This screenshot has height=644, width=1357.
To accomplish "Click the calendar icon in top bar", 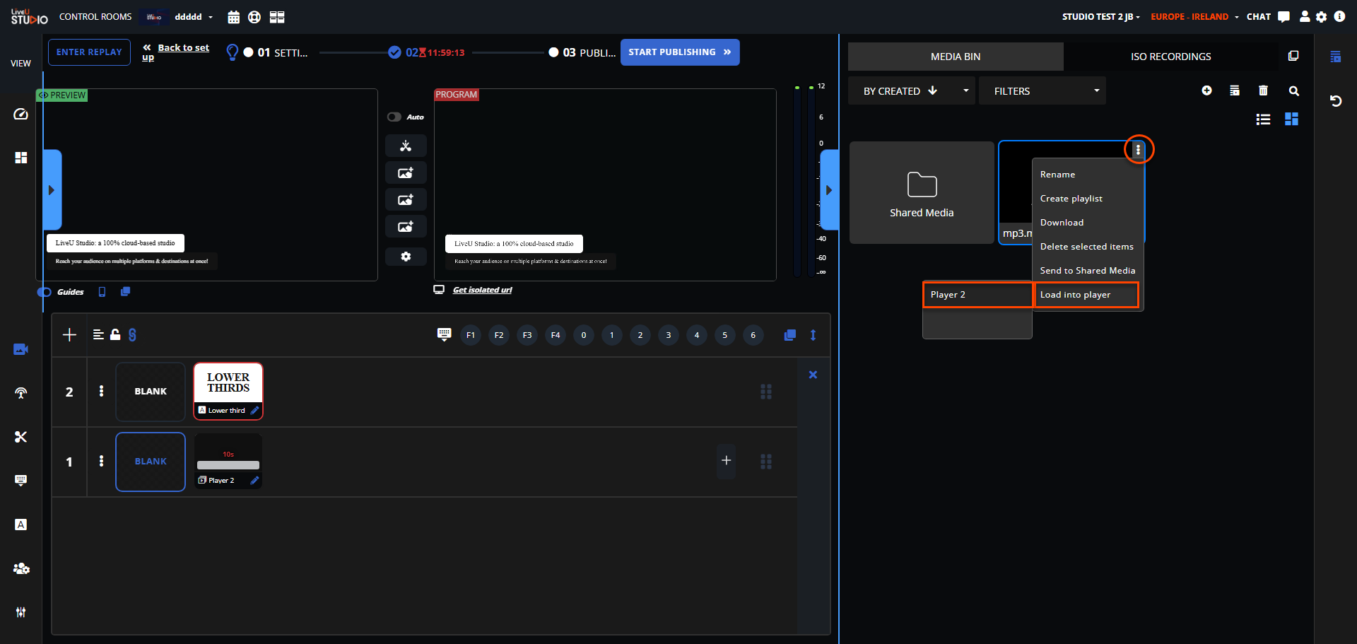I will coord(234,17).
